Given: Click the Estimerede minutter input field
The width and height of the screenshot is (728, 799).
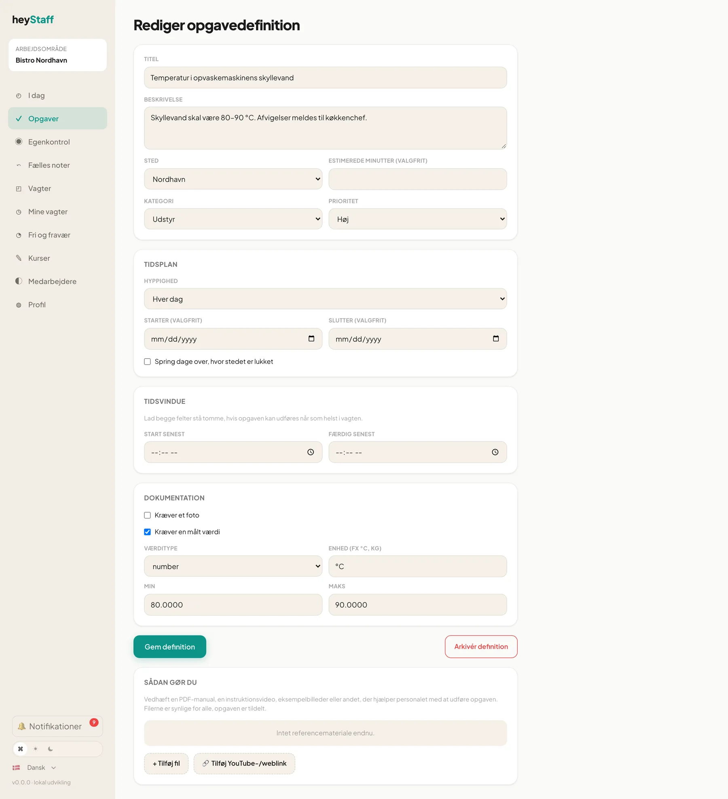Looking at the screenshot, I should point(417,179).
